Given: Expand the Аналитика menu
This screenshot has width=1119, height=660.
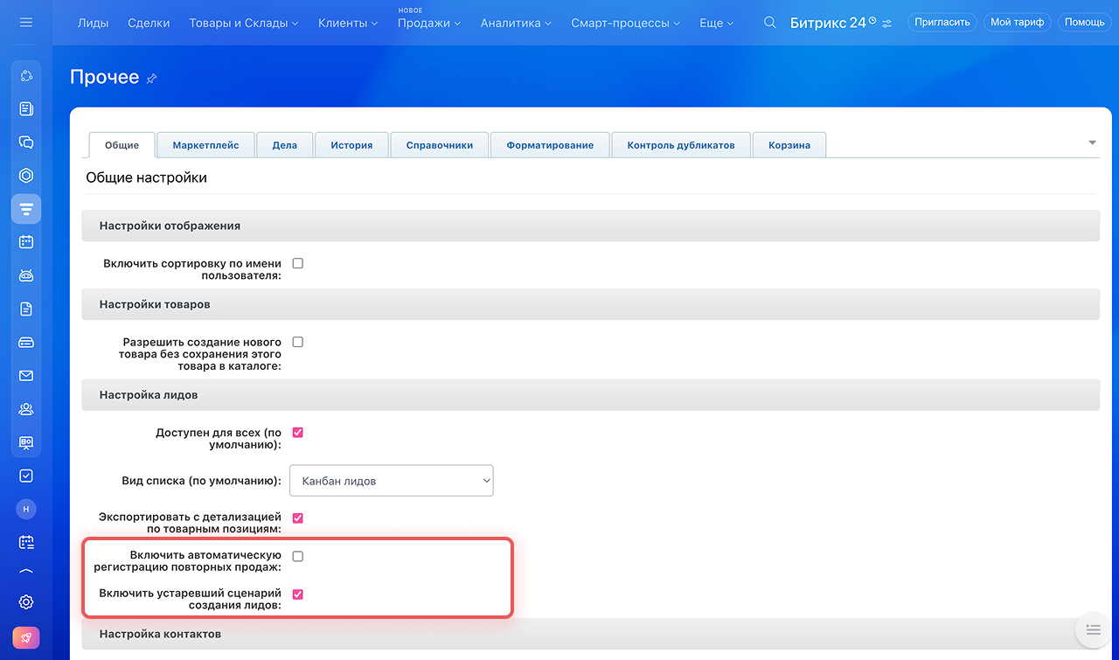Looking at the screenshot, I should pyautogui.click(x=516, y=23).
